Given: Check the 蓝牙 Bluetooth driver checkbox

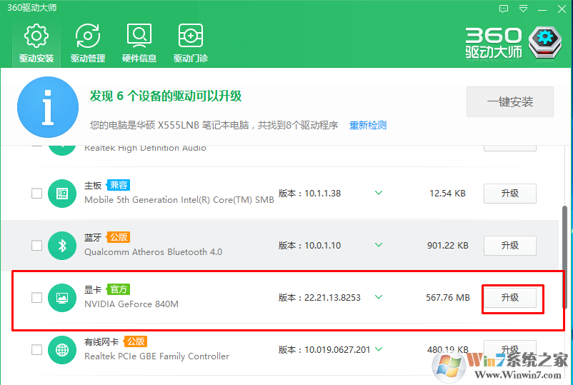Looking at the screenshot, I should click(36, 246).
